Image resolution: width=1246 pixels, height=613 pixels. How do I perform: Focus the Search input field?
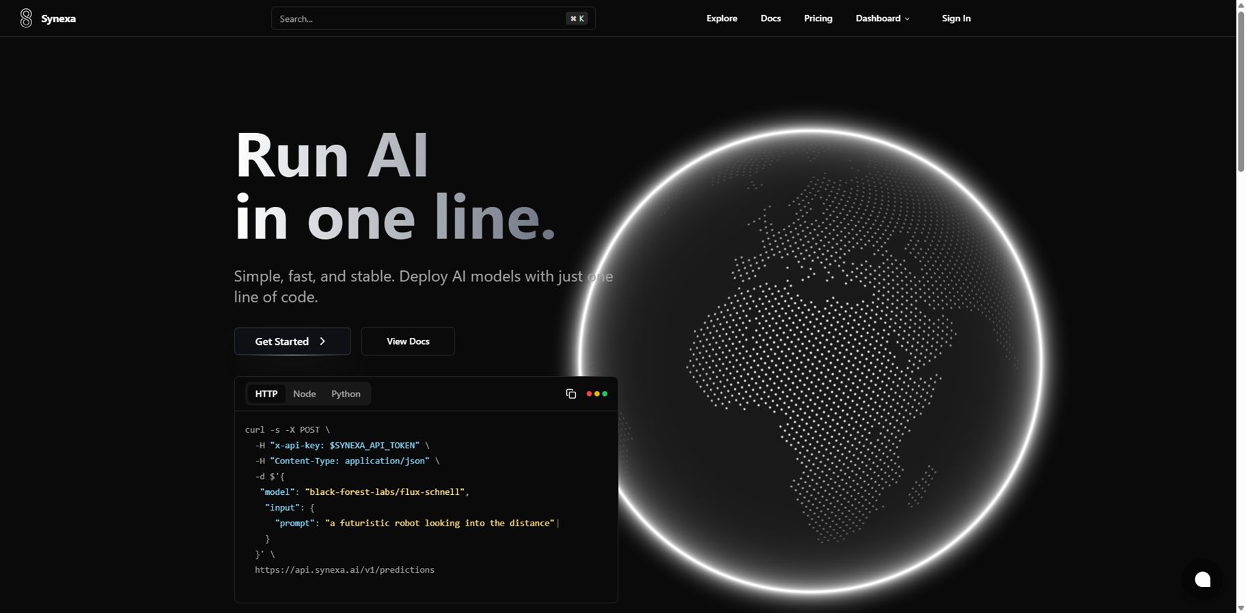click(433, 18)
